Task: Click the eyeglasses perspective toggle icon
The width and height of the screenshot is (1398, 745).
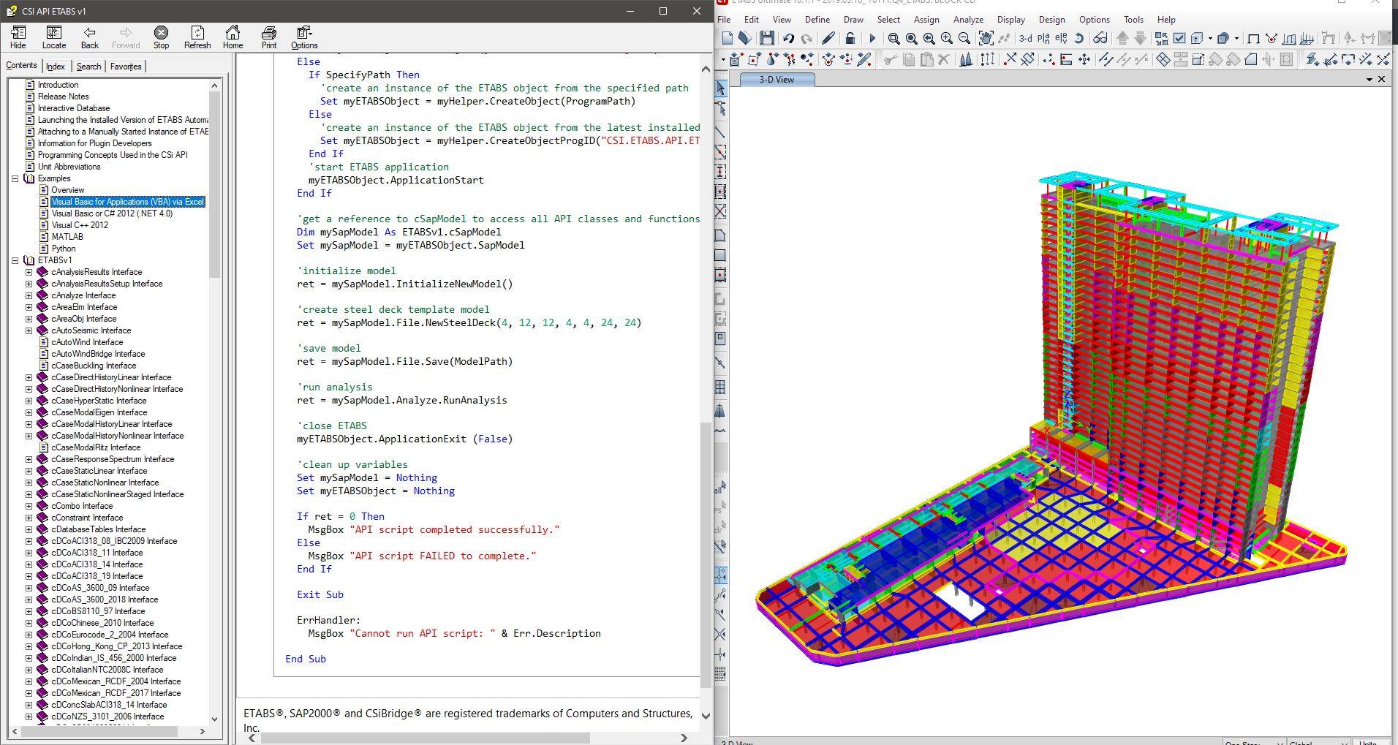Action: click(1100, 38)
